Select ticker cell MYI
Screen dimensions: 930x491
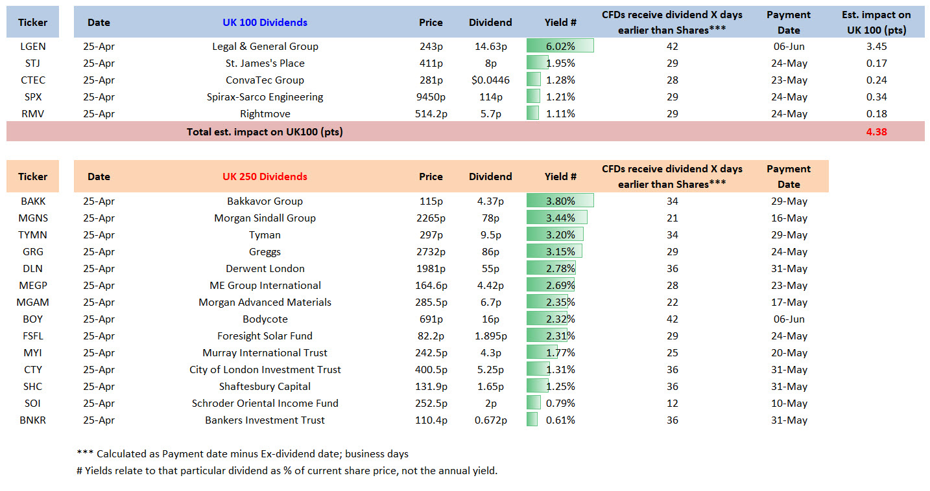[x=32, y=352]
